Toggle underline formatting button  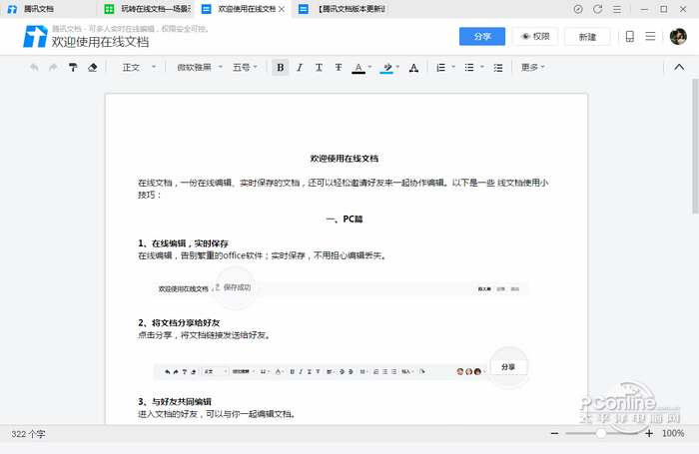tap(319, 68)
